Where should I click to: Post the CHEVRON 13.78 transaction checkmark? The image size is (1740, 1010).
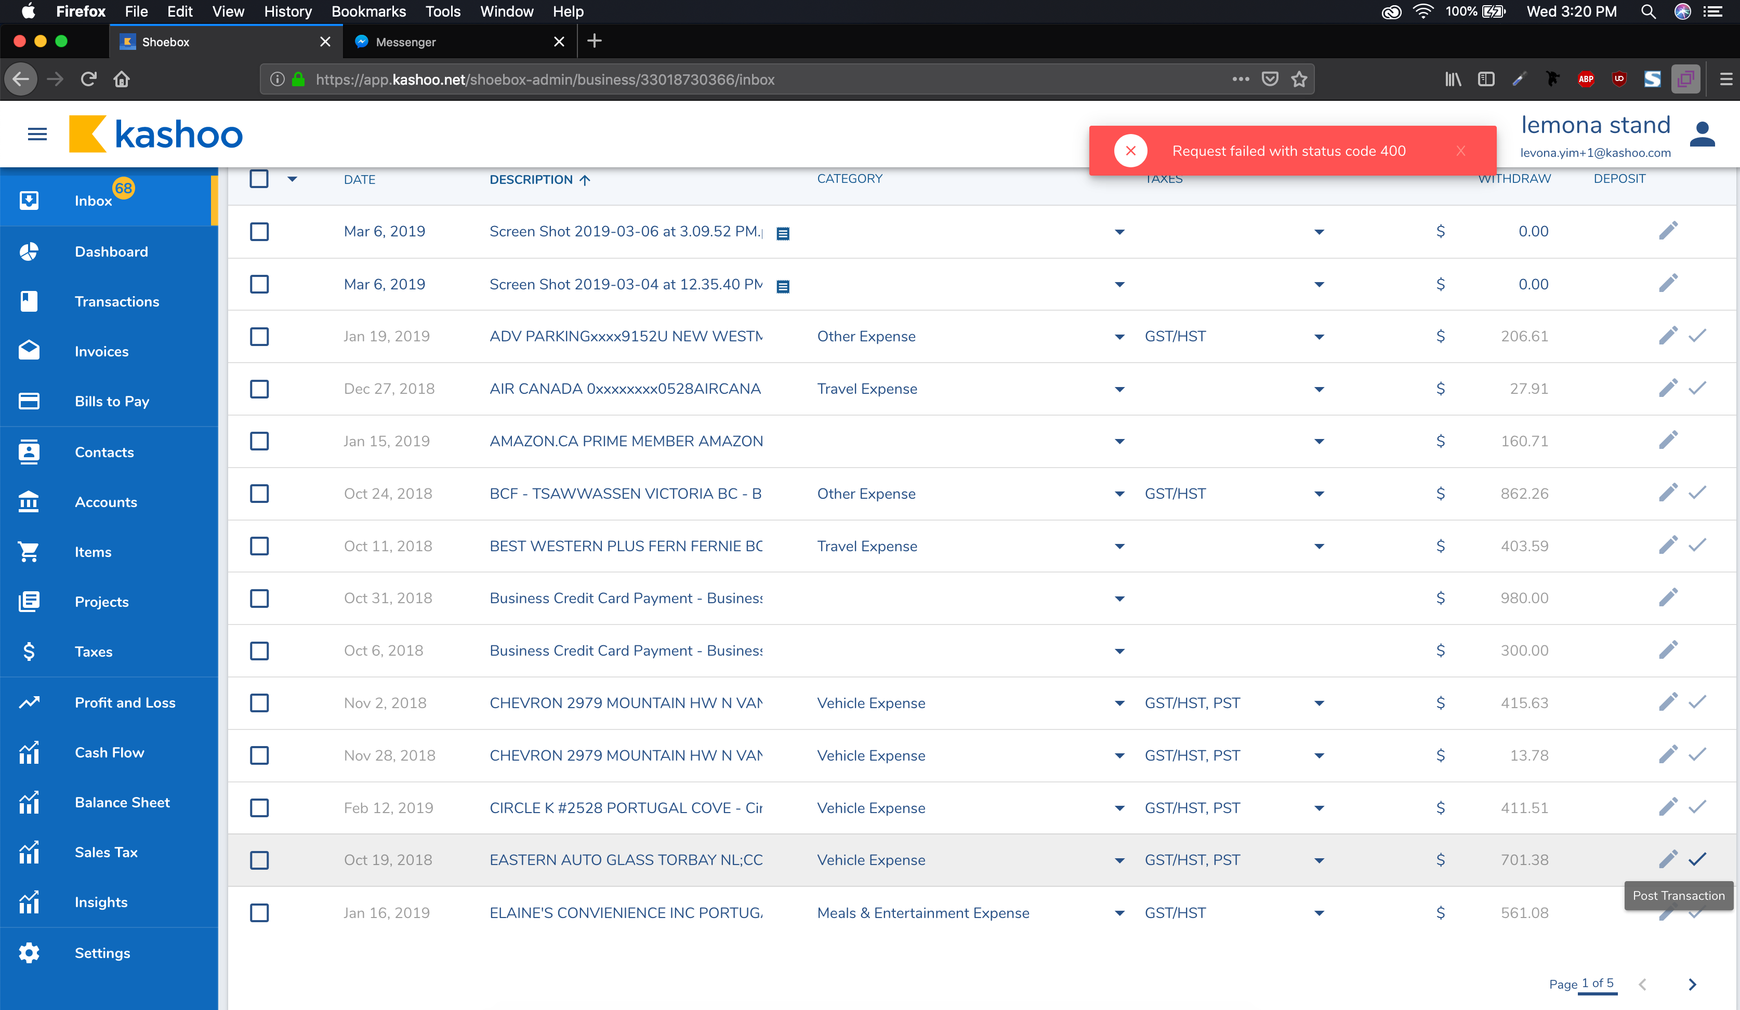point(1697,754)
